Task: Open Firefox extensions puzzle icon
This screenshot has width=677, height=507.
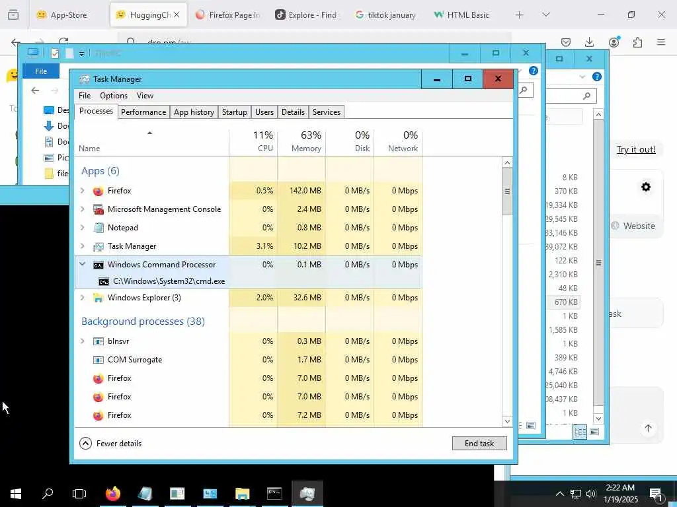Action: coord(637,42)
